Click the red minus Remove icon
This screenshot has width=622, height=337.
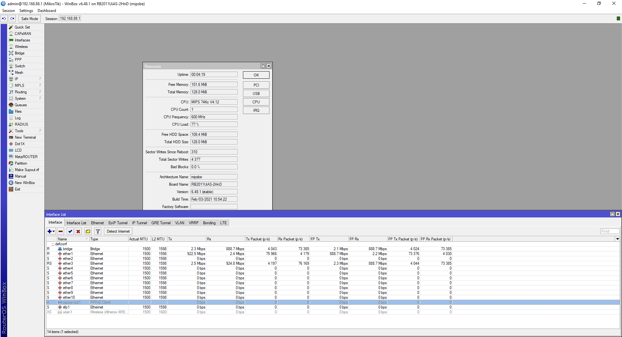tap(61, 231)
